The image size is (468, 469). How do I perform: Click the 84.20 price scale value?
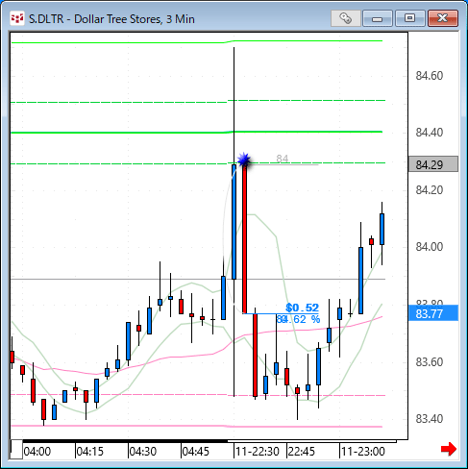click(x=430, y=189)
